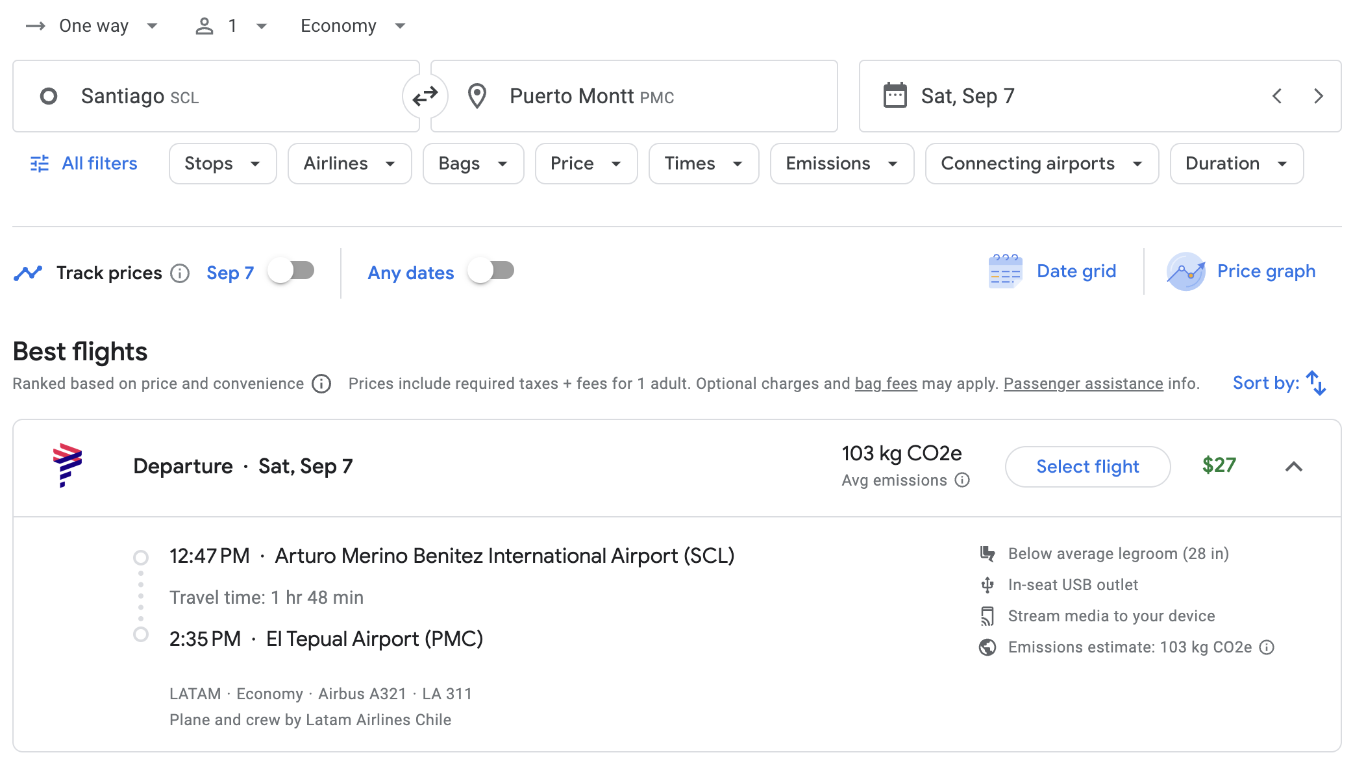
Task: Click the Best flights heading
Action: click(81, 352)
